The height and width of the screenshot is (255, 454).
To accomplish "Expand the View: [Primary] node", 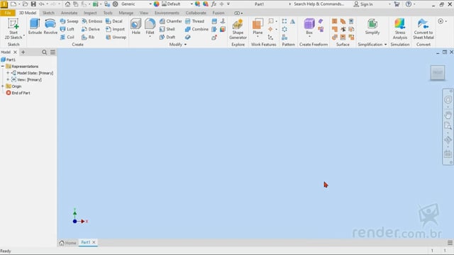I will [x=8, y=79].
